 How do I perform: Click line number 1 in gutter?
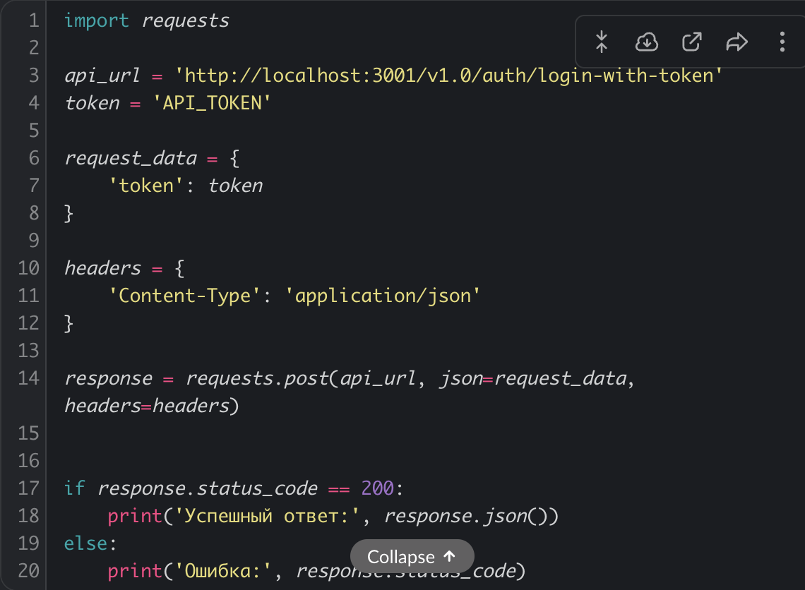pos(33,20)
